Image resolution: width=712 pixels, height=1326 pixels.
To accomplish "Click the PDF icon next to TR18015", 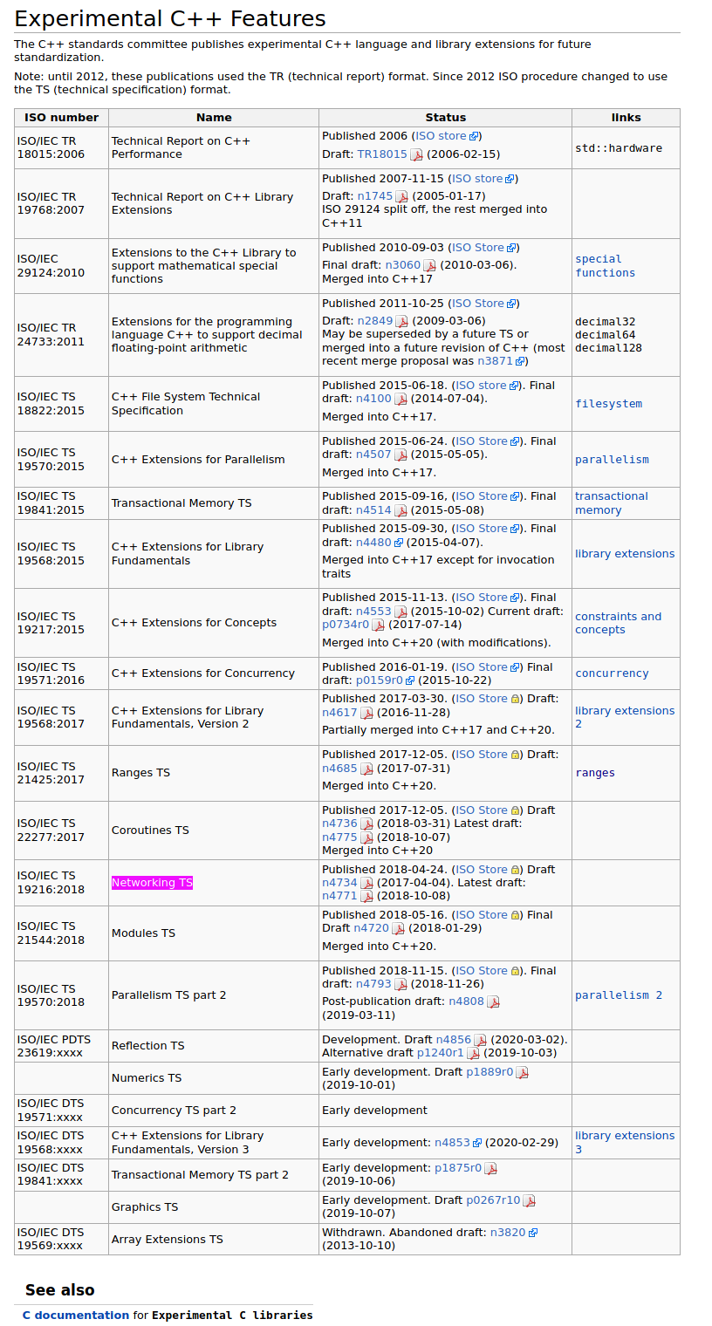I will tap(416, 155).
